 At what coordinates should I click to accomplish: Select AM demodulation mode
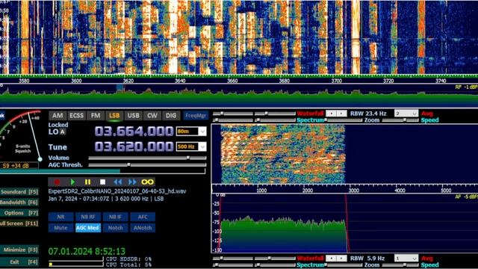(x=58, y=116)
